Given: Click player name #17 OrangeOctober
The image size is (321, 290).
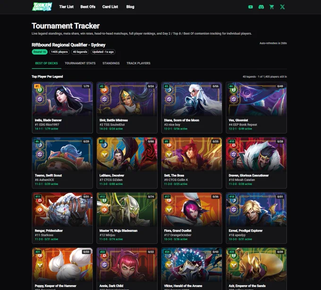Looking at the screenshot, I should tap(177, 235).
